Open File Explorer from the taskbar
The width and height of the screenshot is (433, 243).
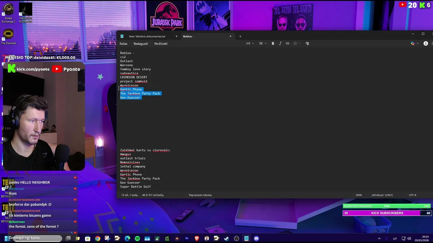coord(77,239)
